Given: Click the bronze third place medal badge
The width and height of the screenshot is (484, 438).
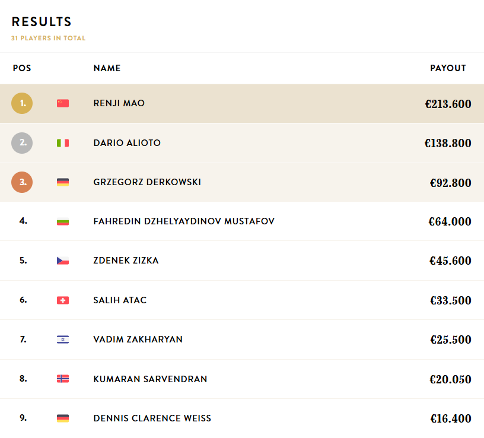Looking at the screenshot, I should pos(22,182).
